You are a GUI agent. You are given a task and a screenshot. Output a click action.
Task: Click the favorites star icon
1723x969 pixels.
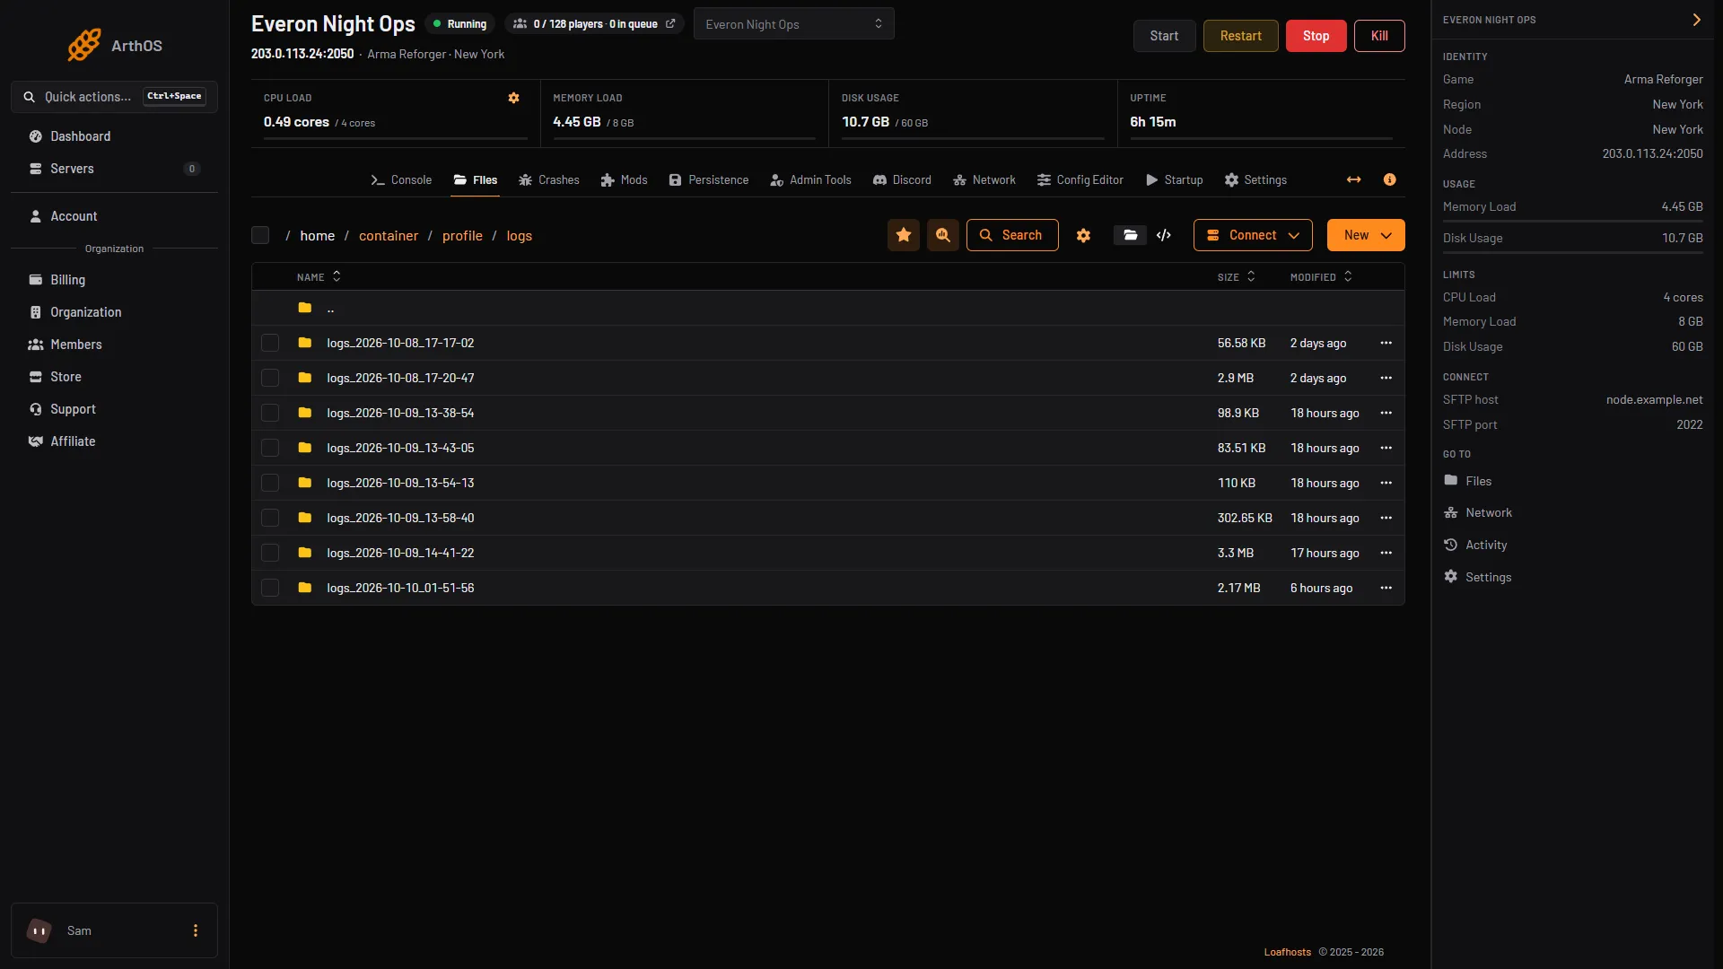(904, 235)
